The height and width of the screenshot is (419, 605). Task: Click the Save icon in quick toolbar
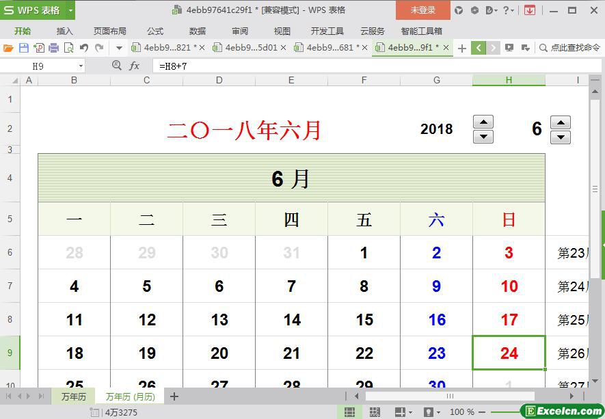click(x=23, y=48)
